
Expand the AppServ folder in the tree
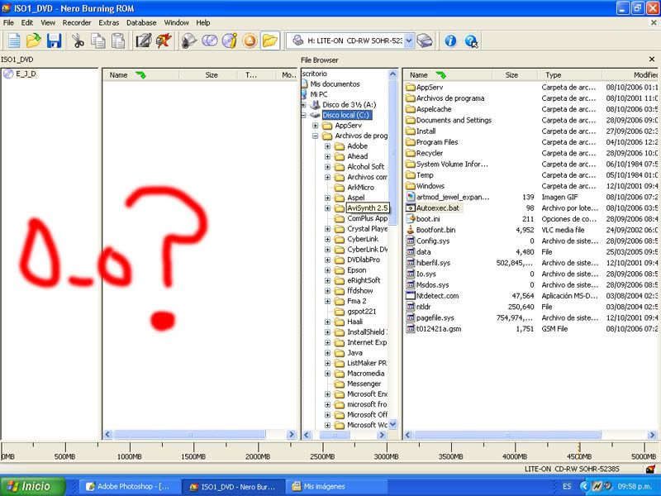pyautogui.click(x=316, y=126)
